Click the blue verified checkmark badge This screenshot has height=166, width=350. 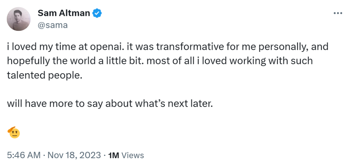click(x=97, y=13)
